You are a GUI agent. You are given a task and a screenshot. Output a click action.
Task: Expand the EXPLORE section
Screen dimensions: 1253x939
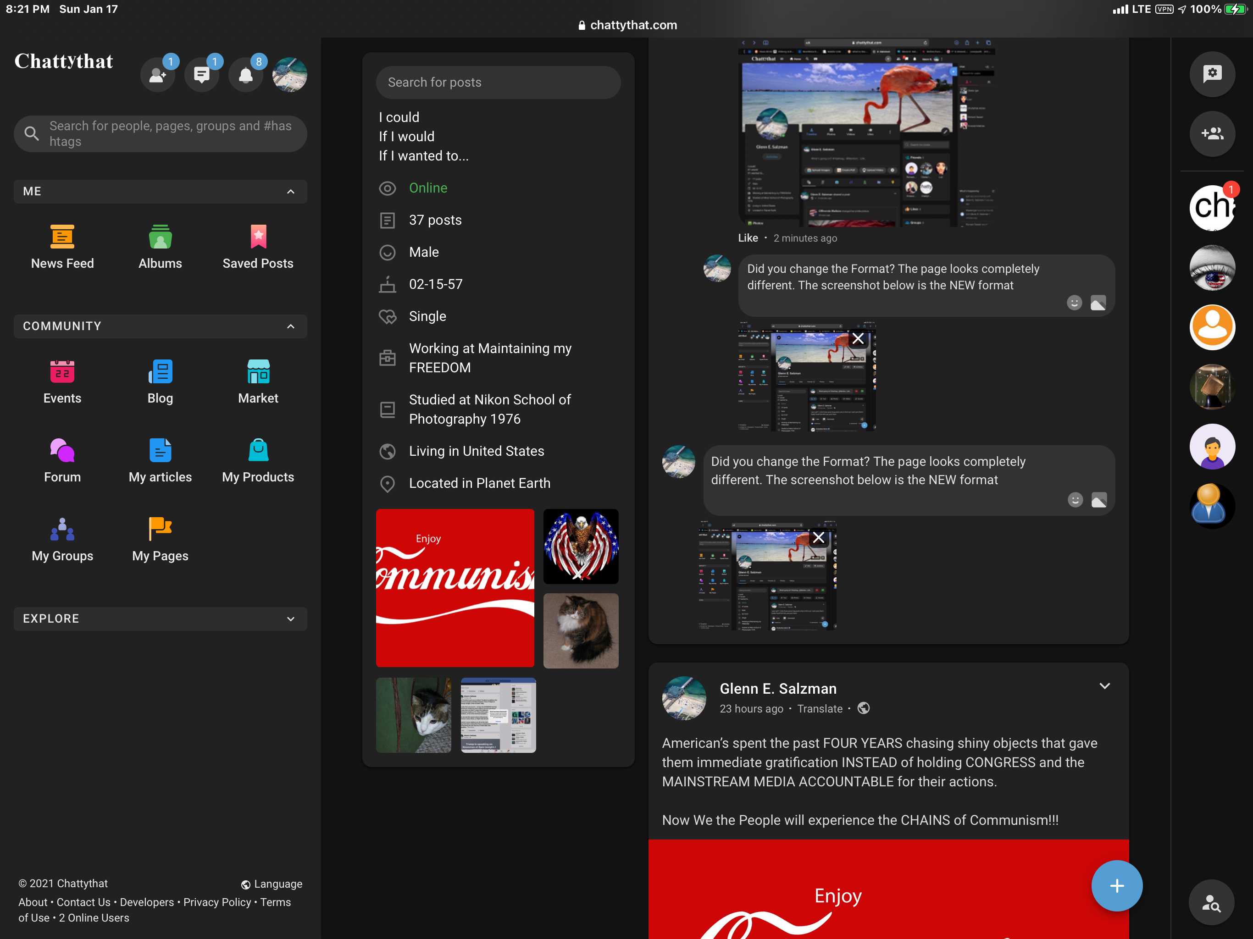[x=161, y=619]
